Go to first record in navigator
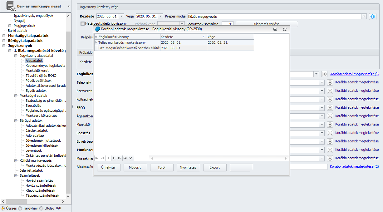The width and height of the screenshot is (383, 212). [97, 158]
